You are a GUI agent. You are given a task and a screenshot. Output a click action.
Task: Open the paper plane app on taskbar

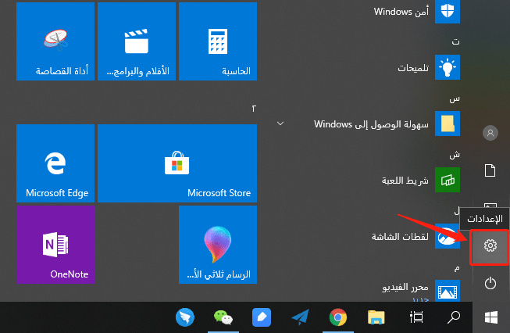300,317
